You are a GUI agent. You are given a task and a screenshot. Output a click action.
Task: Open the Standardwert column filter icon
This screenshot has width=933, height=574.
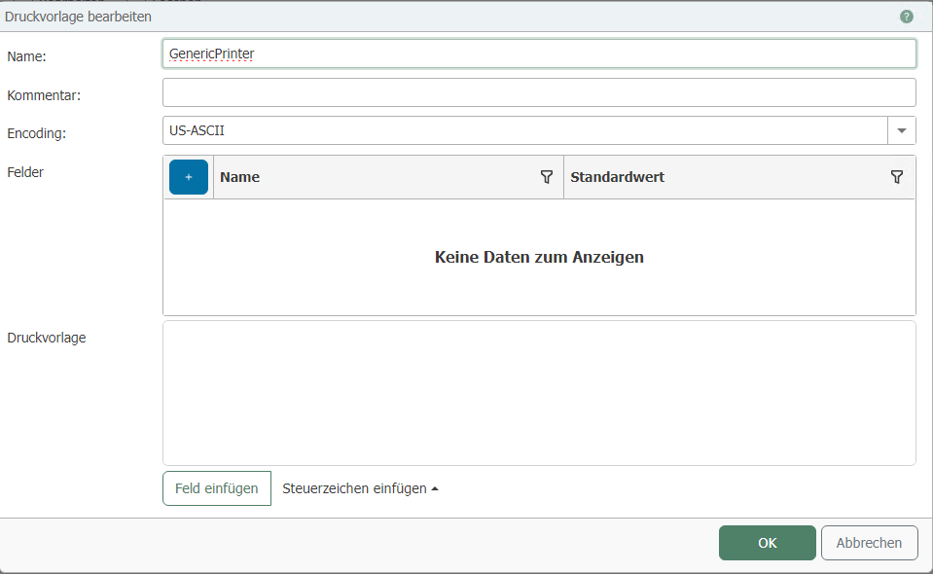(x=897, y=177)
